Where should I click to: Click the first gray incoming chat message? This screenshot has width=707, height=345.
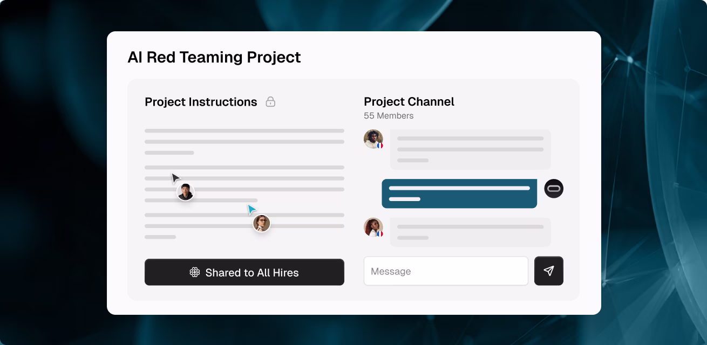coord(470,149)
